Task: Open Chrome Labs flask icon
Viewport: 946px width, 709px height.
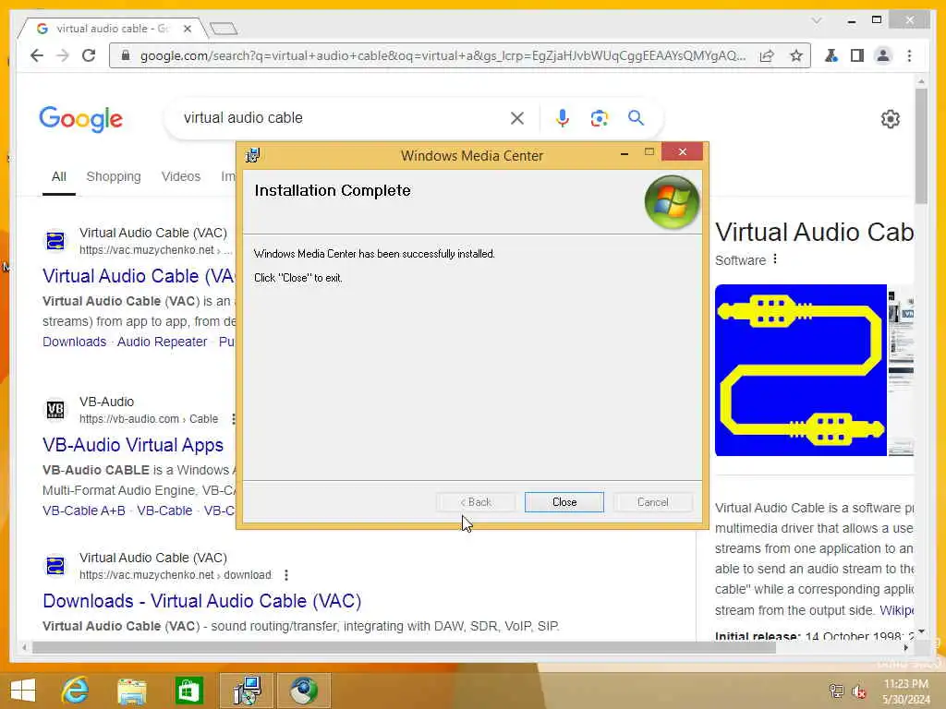Action: tap(831, 55)
